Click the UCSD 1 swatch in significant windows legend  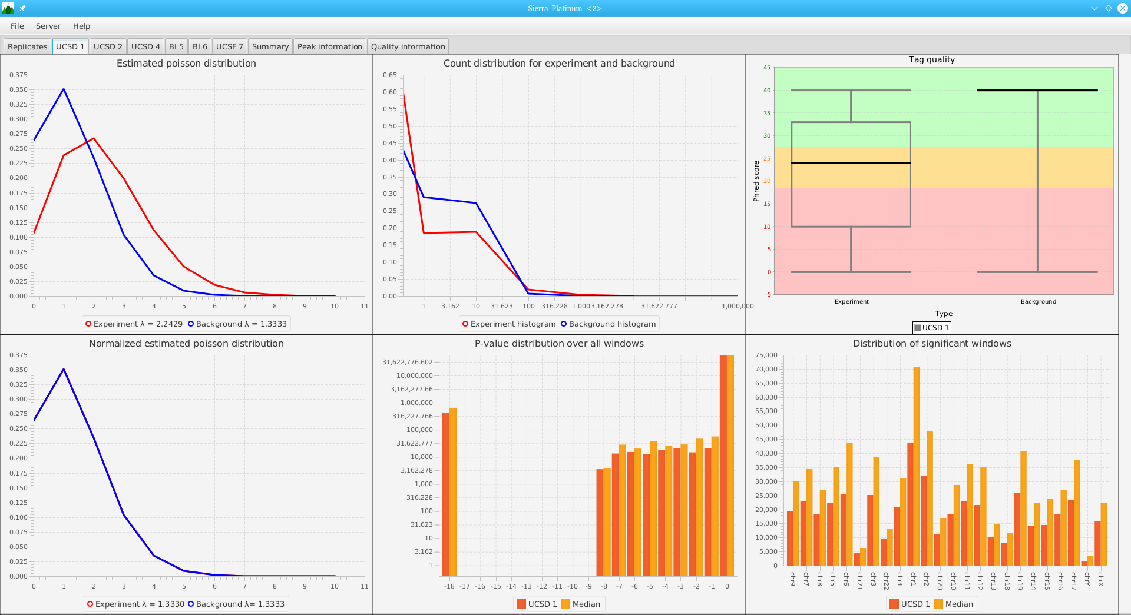[894, 604]
